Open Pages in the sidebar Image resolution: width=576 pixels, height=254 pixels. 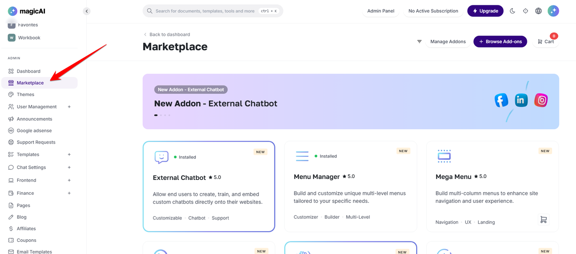tap(23, 205)
